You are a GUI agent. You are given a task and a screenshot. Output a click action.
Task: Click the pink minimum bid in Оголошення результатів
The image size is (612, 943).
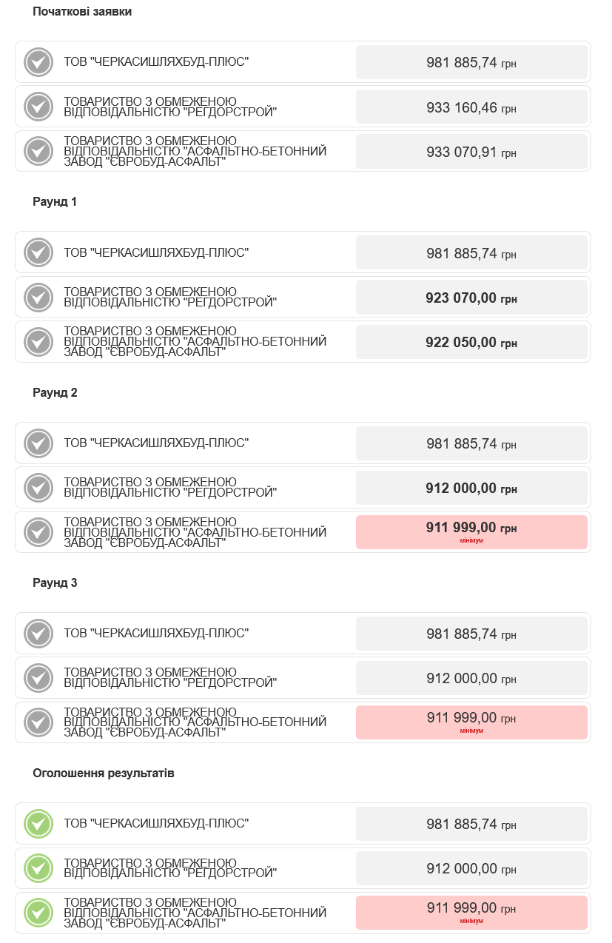pos(471,913)
